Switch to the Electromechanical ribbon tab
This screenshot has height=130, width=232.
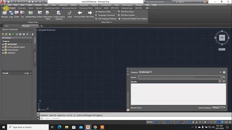pos(69,8)
